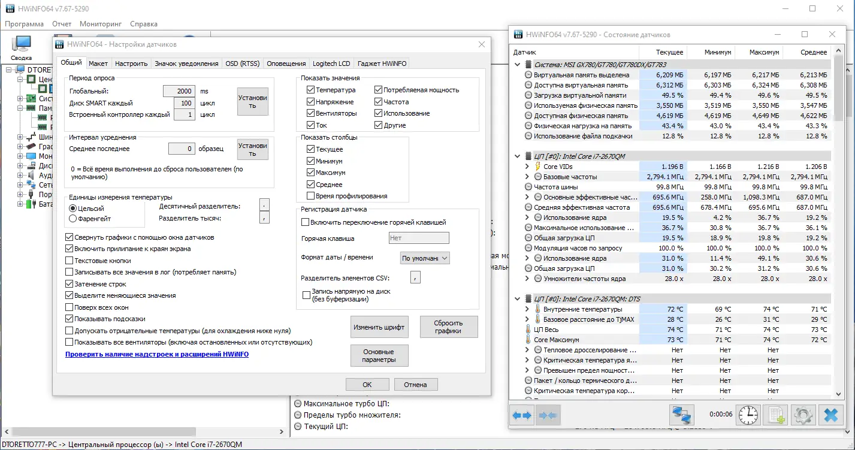Collapse the DTORETTO root node in the tree
The height and width of the screenshot is (450, 855).
9,70
